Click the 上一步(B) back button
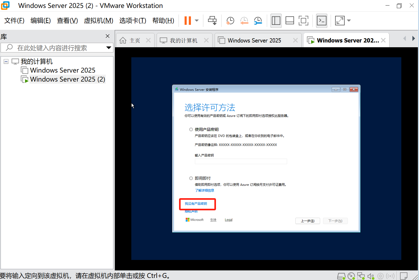Screen dimensions: 419x280 pos(307,221)
